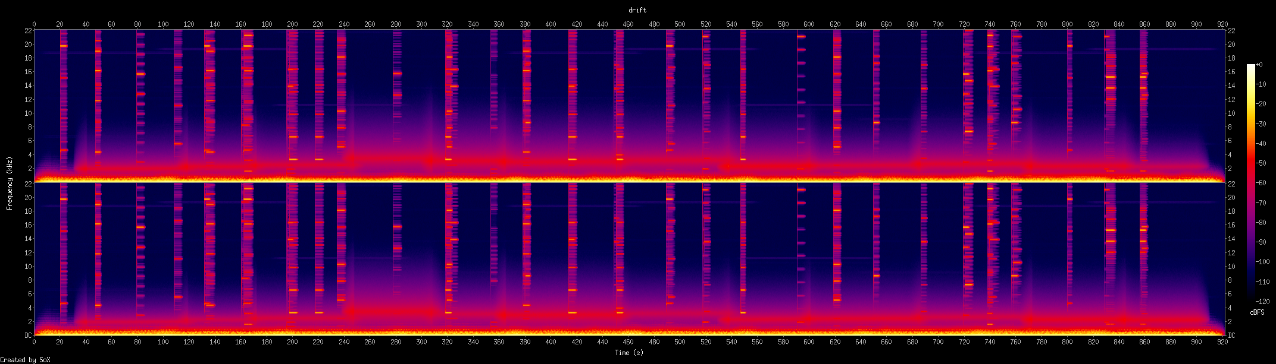Screen dimensions: 1276x364
Task: Click the "-30" value on the dBFS scale
Action: pyautogui.click(x=1261, y=124)
